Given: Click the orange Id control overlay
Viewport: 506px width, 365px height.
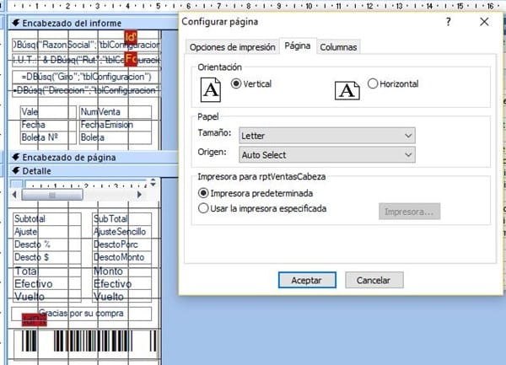Looking at the screenshot, I should (x=131, y=37).
